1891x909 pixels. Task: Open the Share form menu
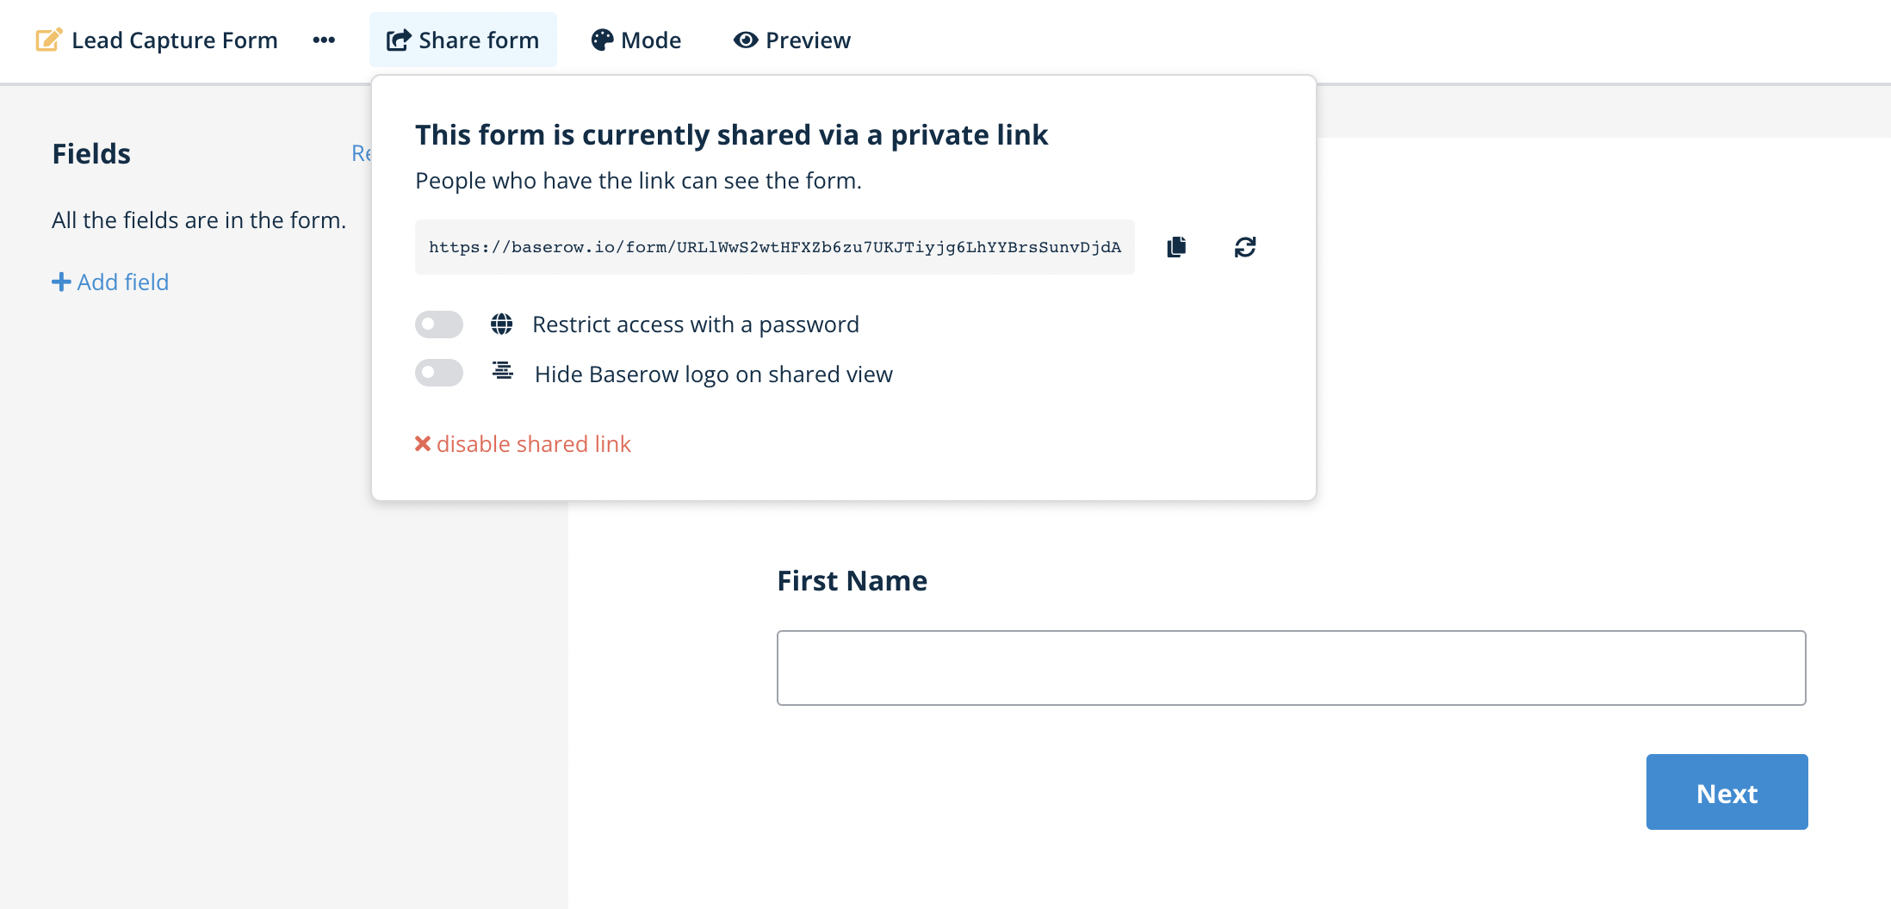463,40
